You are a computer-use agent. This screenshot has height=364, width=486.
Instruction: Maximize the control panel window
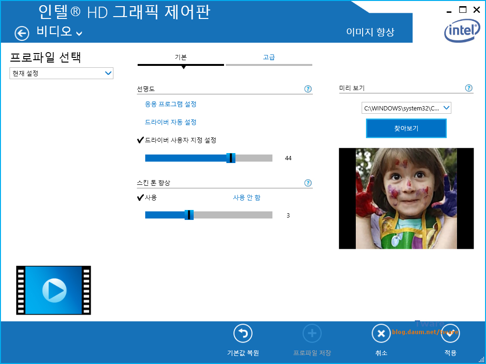coord(462,10)
